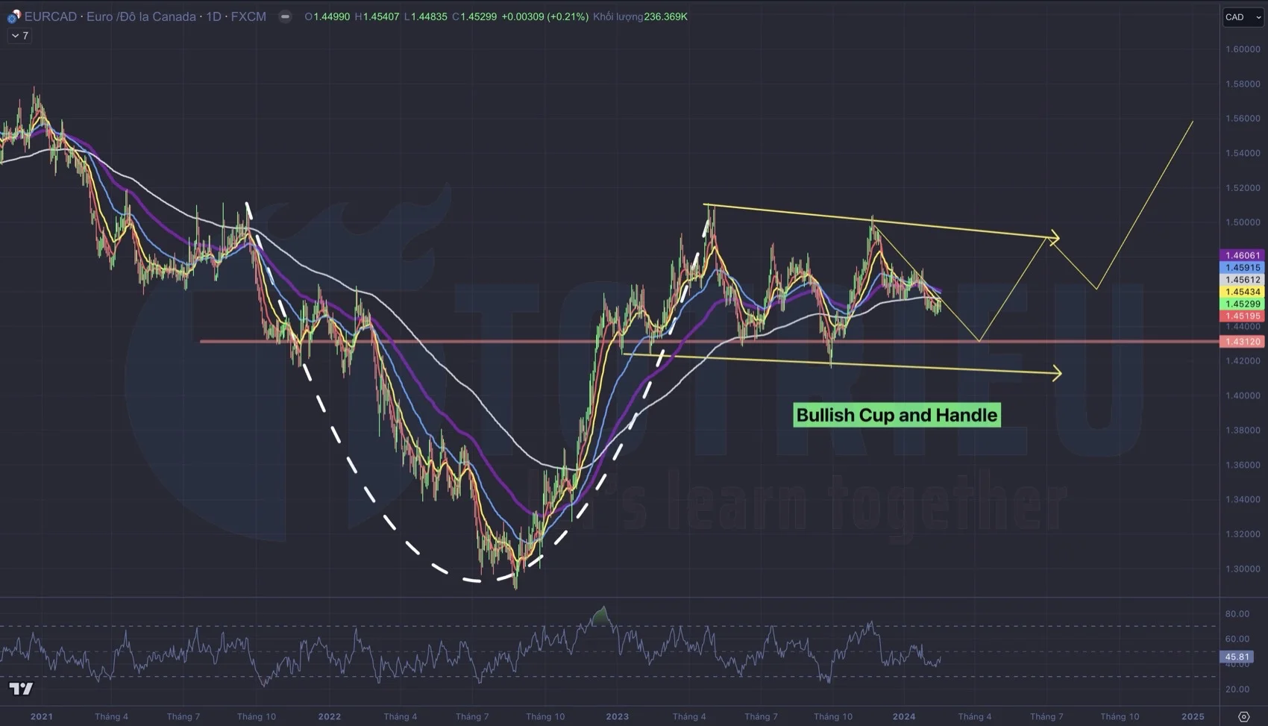The image size is (1268, 726).
Task: Click the 1.40000 price axis label
Action: [x=1243, y=395]
